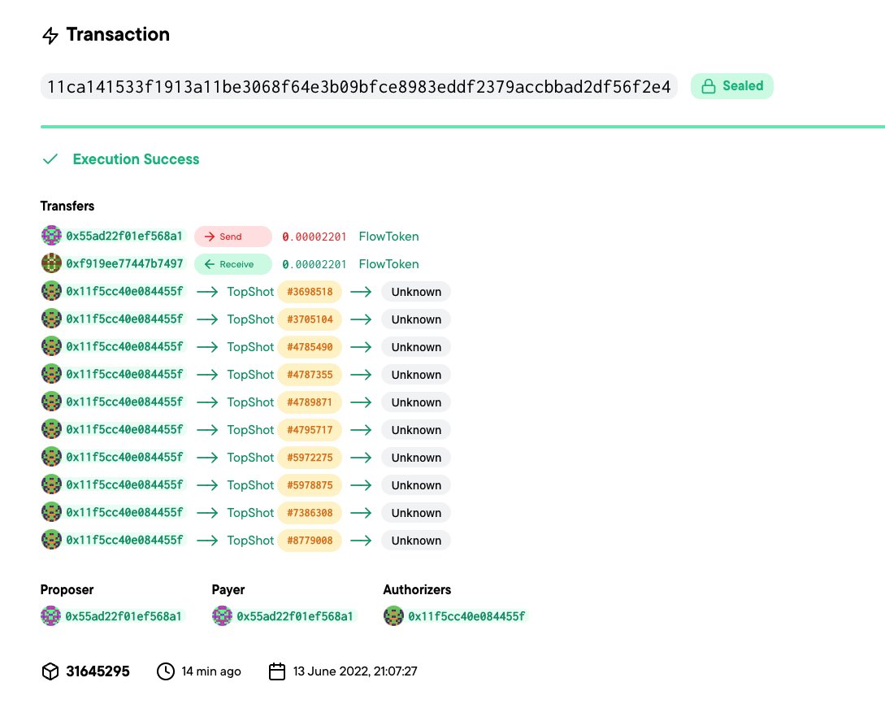Image resolution: width=885 pixels, height=708 pixels.
Task: Click Unknown recipient in #4787355 row
Action: pyautogui.click(x=416, y=375)
